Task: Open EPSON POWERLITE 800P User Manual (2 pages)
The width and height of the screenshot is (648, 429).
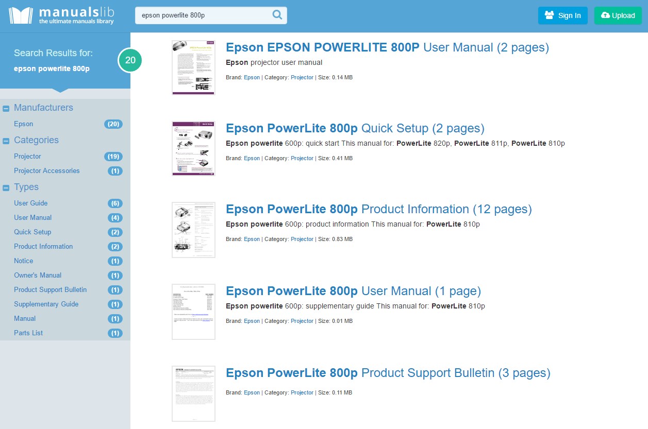Action: [388, 48]
